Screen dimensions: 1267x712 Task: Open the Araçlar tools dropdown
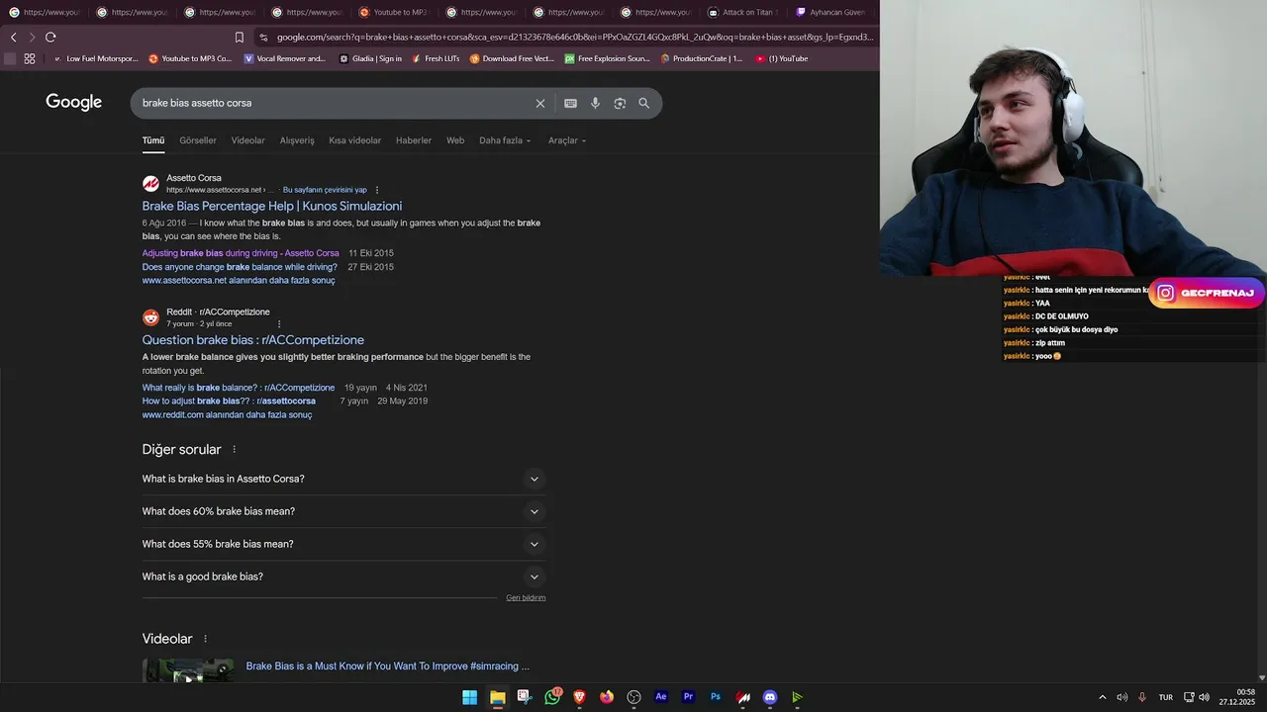567,140
